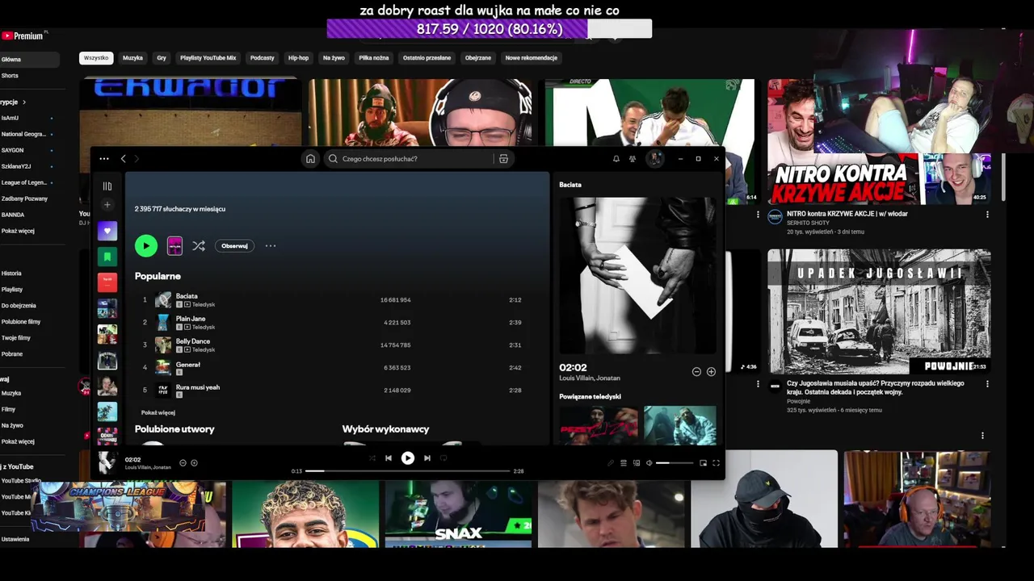This screenshot has width=1034, height=581.
Task: Select the Gry chip on YouTube
Action: point(162,58)
